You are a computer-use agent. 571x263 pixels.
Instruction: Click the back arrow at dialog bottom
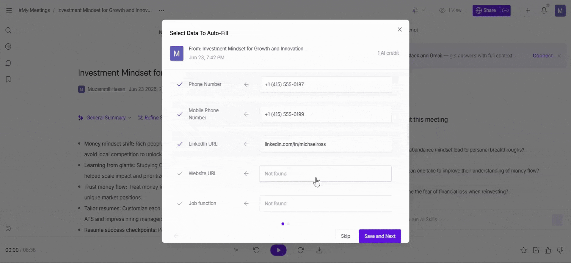tap(176, 236)
